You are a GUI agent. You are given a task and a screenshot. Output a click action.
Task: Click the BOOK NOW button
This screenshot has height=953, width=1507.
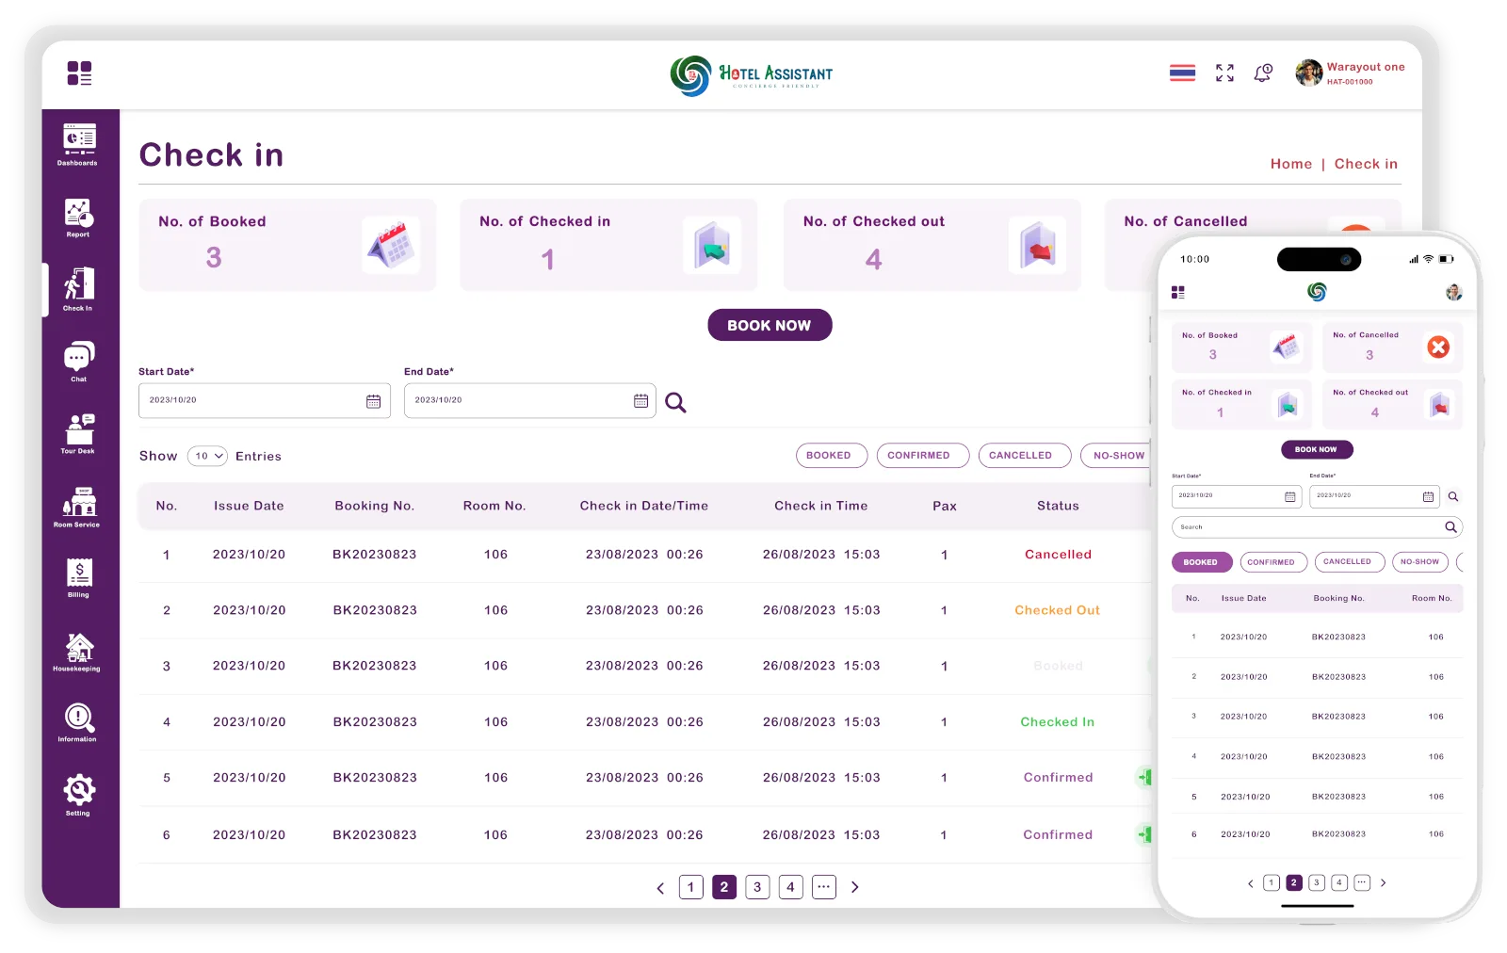point(770,325)
